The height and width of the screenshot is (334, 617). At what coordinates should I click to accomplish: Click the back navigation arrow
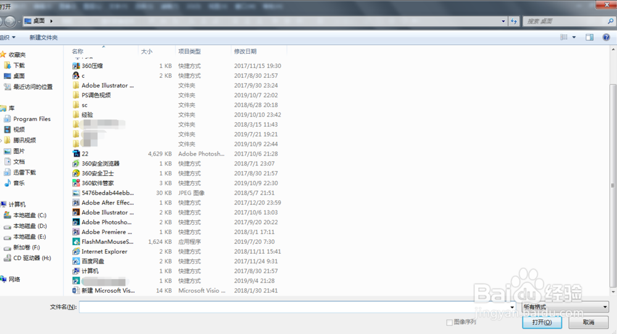pyautogui.click(x=2, y=21)
